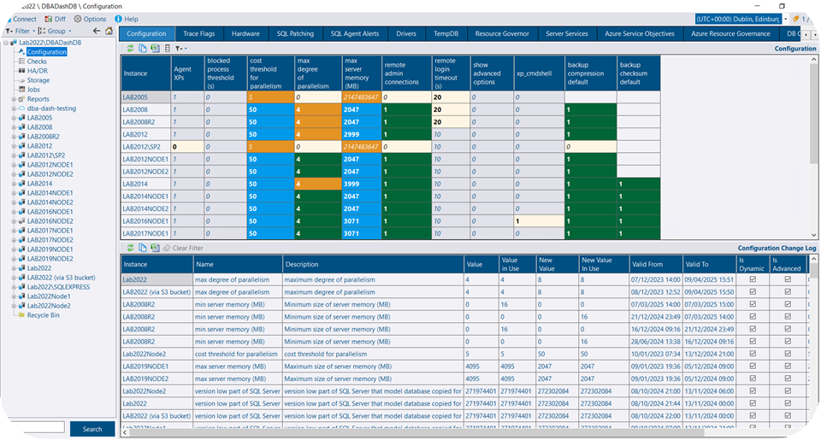Select the Checks node icon in tree
This screenshot has width=821, height=440.
[21, 62]
